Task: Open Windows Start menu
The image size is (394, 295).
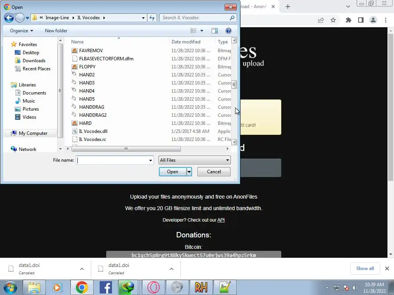Action: click(x=10, y=287)
